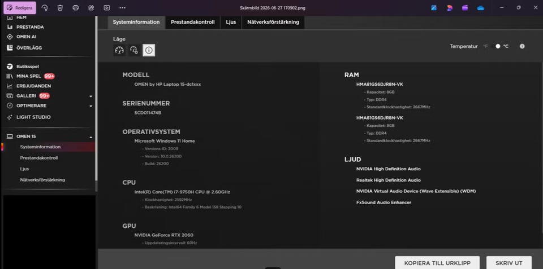
Task: Switch to the Nätverksförstärkning tab
Action: [273, 22]
